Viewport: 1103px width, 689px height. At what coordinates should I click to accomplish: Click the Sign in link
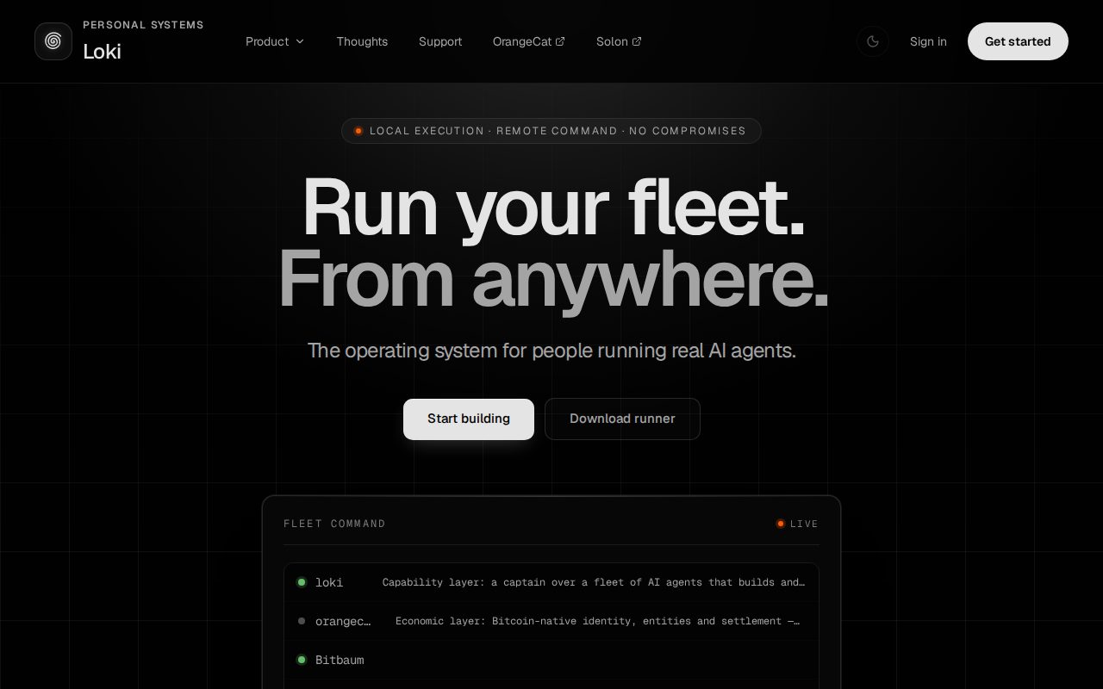click(928, 41)
